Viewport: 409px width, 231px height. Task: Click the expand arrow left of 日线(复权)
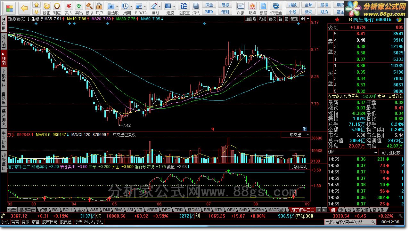point(3,19)
